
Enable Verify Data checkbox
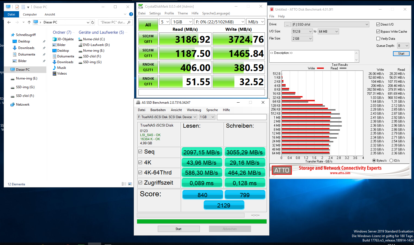(x=378, y=39)
